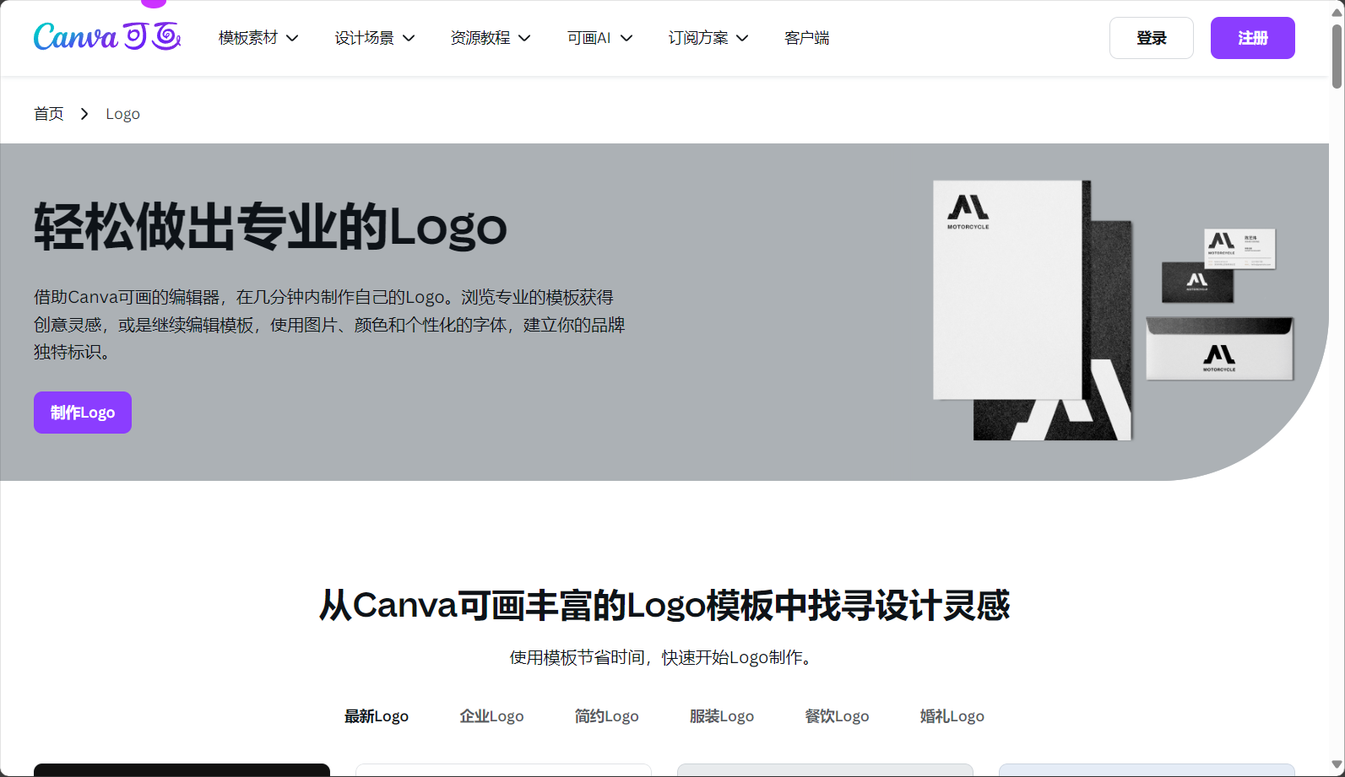Image resolution: width=1345 pixels, height=777 pixels.
Task: Expand the 资源教程 chevron arrow
Action: coord(524,38)
